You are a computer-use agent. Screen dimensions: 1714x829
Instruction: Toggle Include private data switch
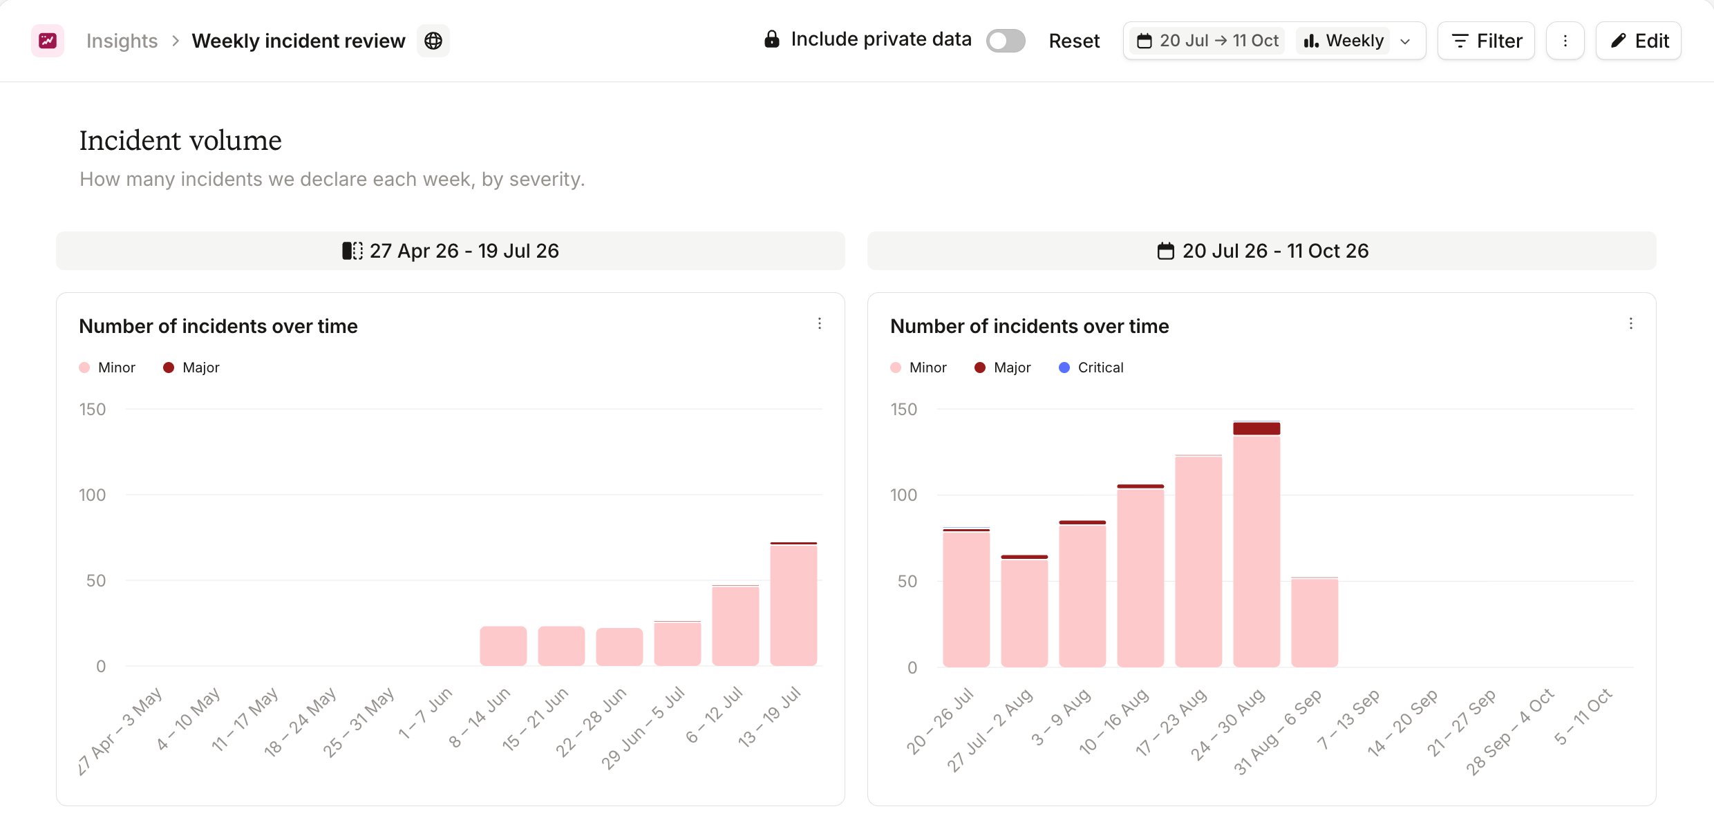pos(1006,41)
